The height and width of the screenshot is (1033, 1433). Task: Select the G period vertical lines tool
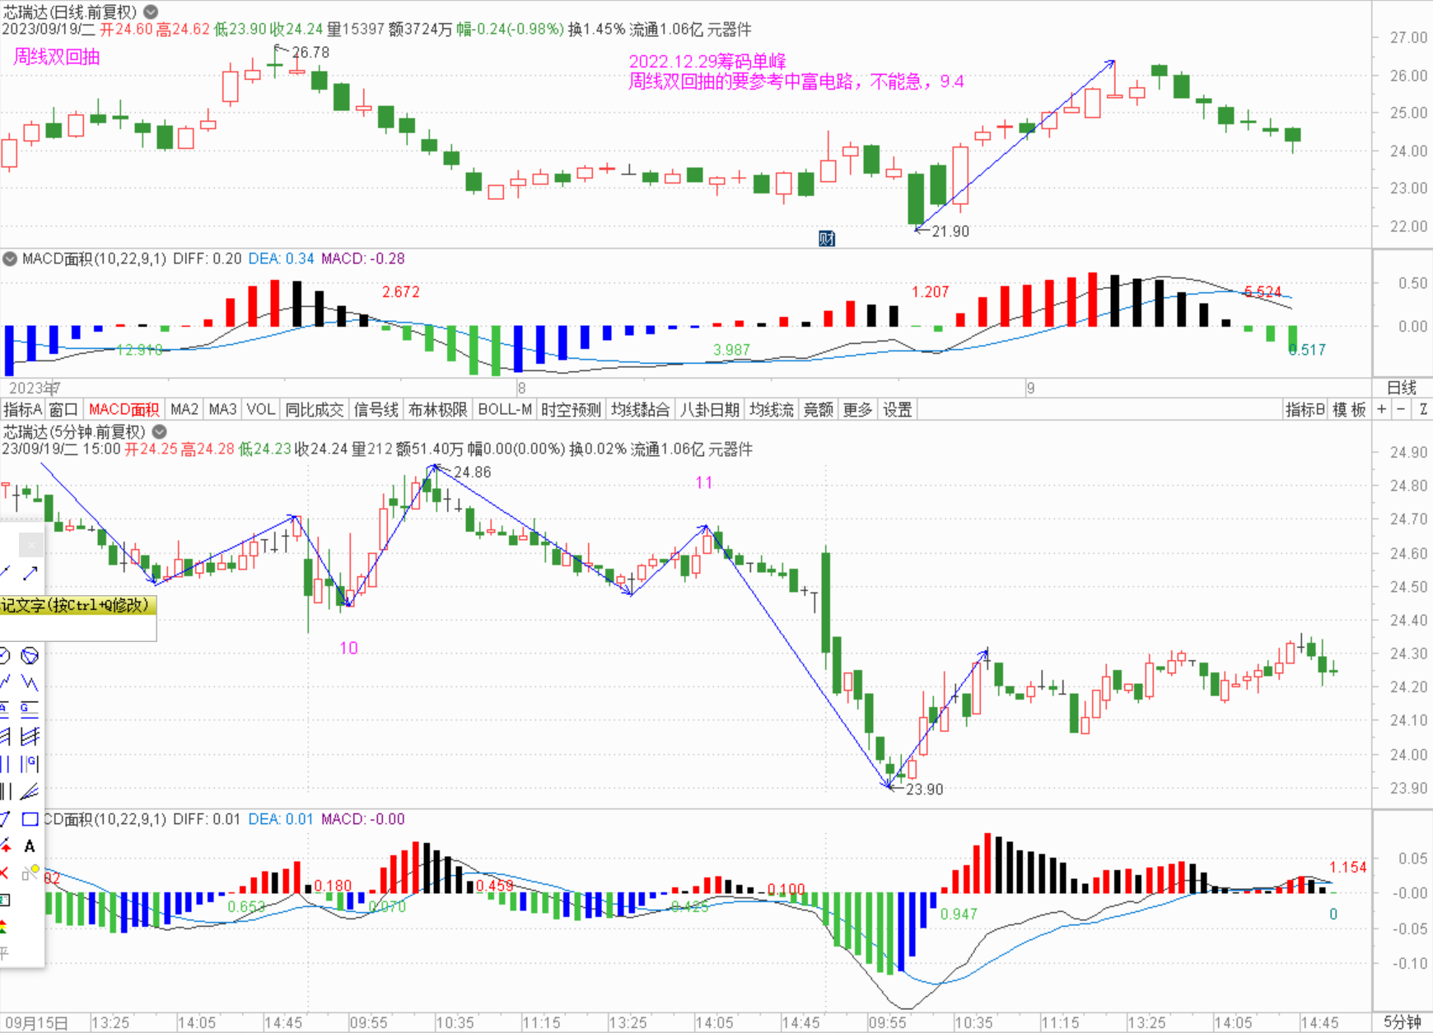coord(30,764)
